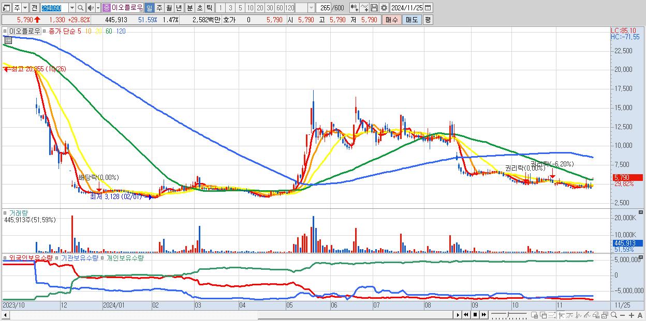Click the purple 증 badge icon
This screenshot has width=646, height=321.
click(106, 8)
